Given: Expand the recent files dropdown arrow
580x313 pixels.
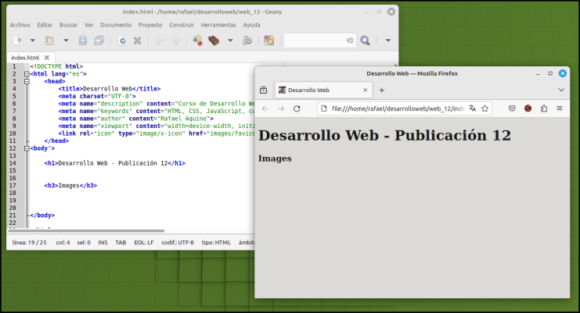Looking at the screenshot, I should [x=66, y=41].
